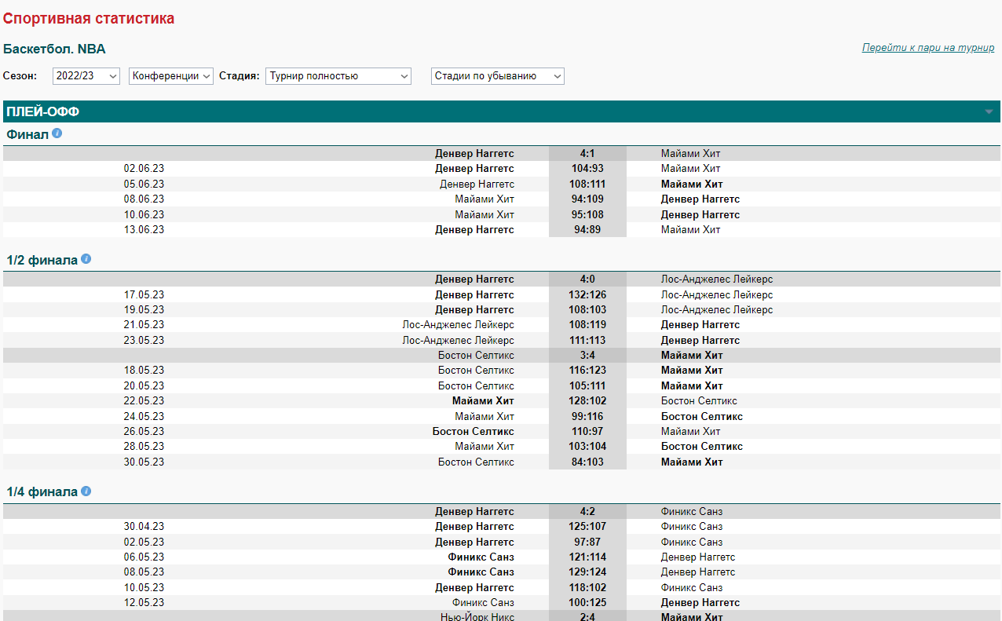Click the 94:89 game score

click(587, 230)
